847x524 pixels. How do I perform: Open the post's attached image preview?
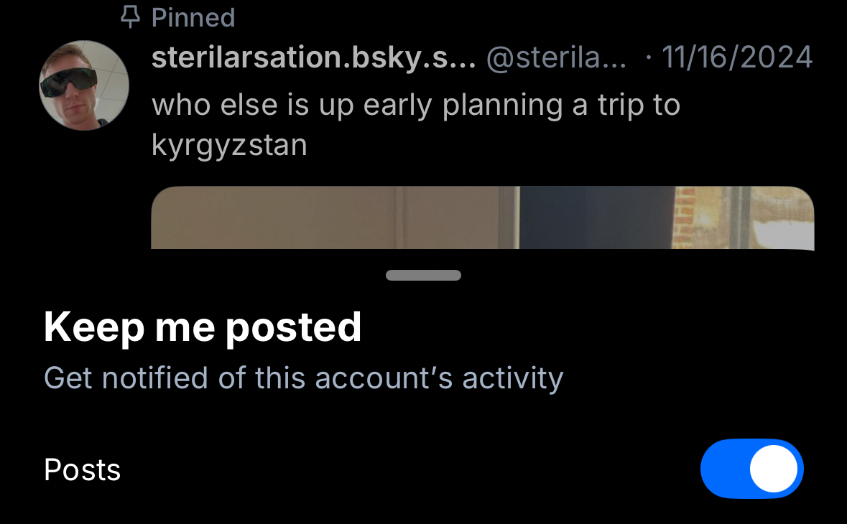click(x=482, y=217)
